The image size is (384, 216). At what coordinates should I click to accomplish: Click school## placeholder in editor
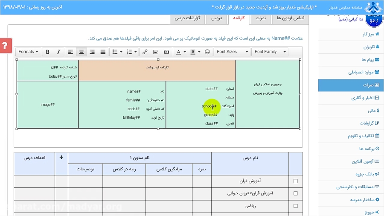[209, 106]
